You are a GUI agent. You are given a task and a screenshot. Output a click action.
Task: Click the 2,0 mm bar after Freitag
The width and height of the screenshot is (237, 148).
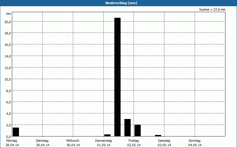coord(137,131)
